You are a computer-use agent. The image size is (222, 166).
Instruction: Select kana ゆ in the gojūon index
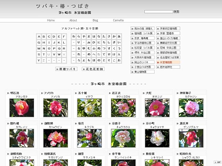click(84, 49)
